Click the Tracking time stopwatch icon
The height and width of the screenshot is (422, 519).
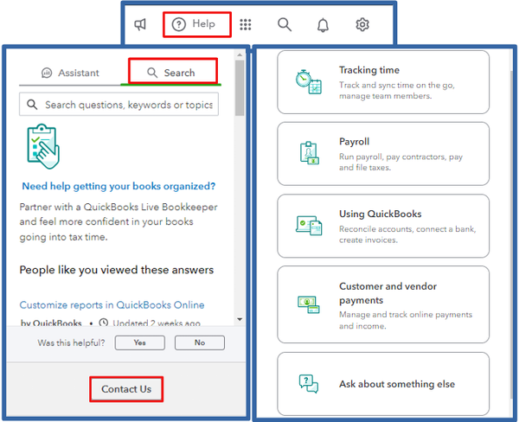(x=309, y=82)
